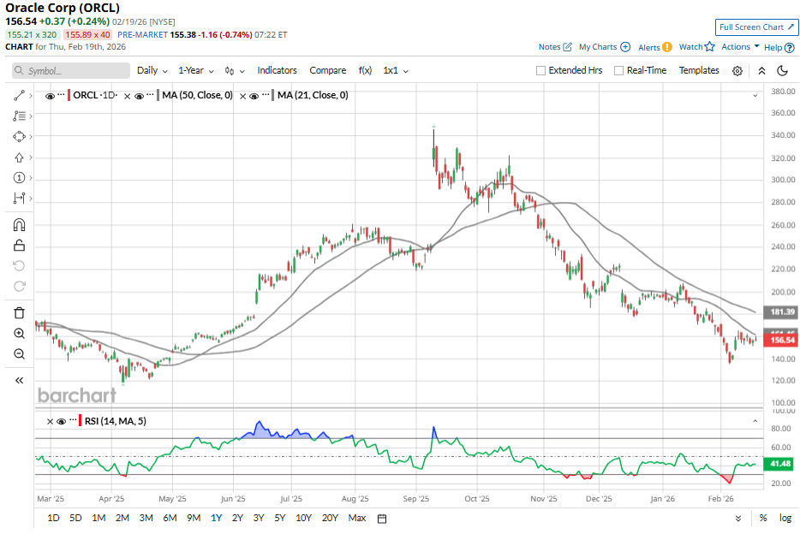Click the unlock drawings icon
This screenshot has width=800, height=540.
(x=17, y=246)
